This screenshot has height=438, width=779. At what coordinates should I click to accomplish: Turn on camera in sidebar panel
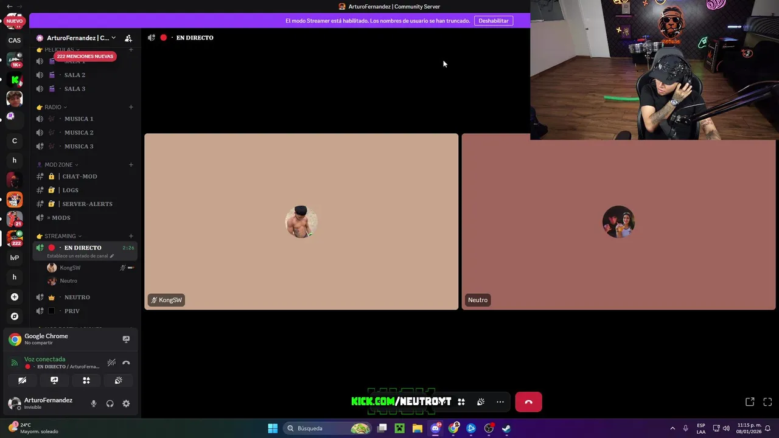pyautogui.click(x=23, y=380)
